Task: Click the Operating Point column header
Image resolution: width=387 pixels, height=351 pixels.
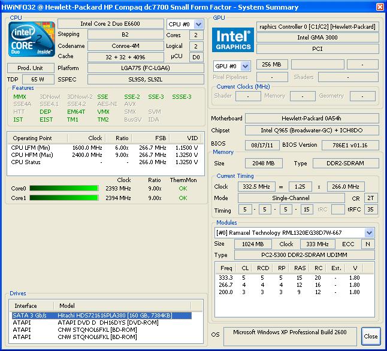Action: (33, 138)
